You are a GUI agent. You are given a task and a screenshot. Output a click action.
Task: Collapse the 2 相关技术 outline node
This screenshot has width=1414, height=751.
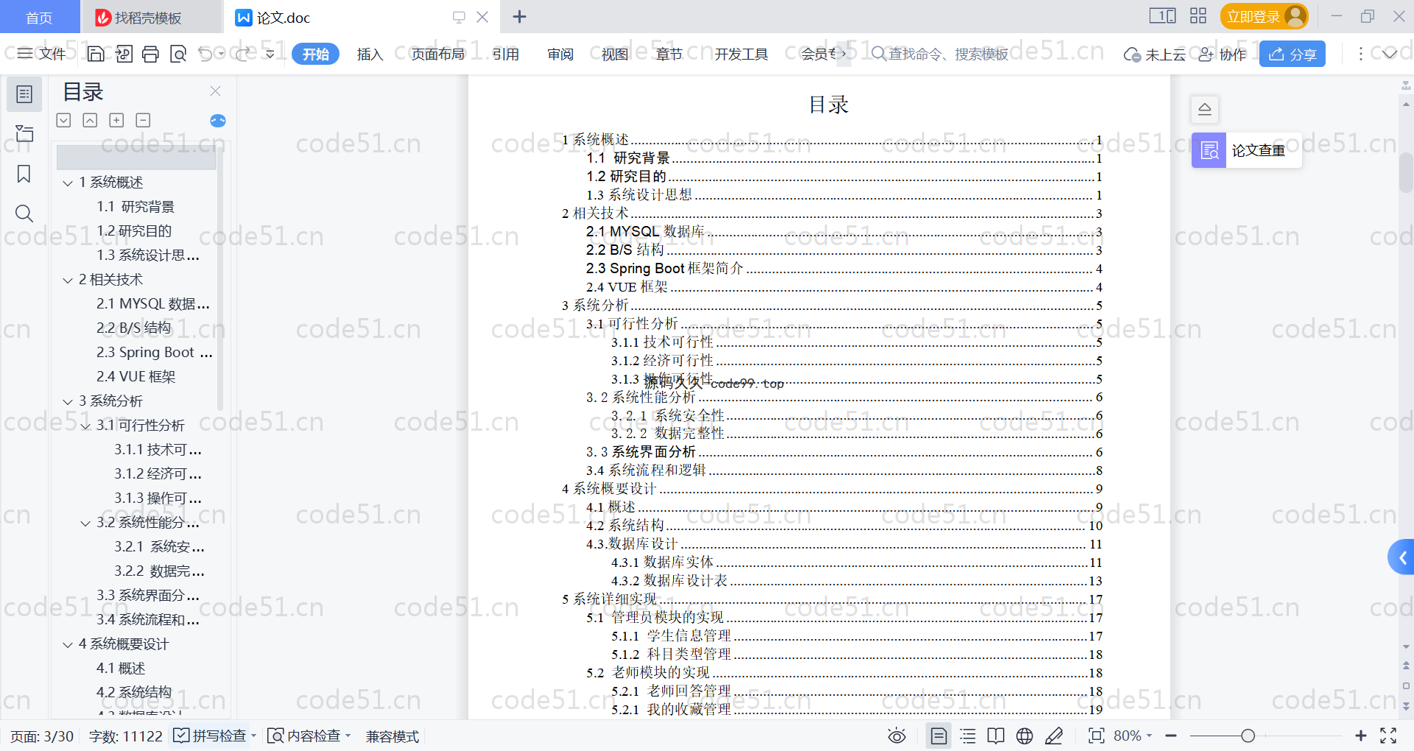point(68,280)
